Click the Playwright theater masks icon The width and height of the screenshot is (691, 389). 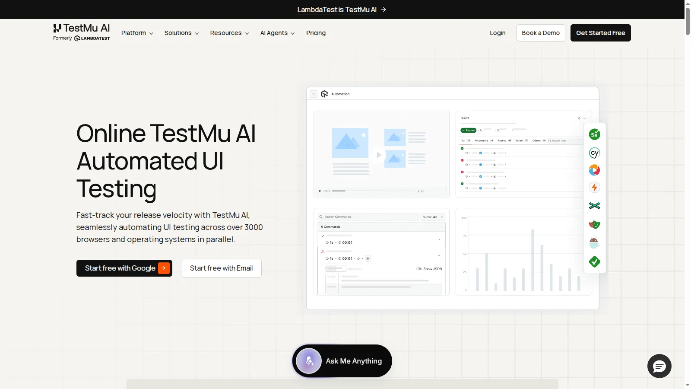(595, 224)
